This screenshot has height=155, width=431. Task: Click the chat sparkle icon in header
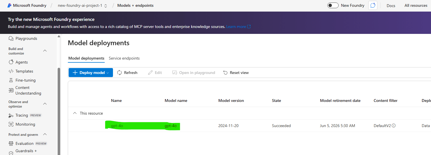(x=373, y=5)
